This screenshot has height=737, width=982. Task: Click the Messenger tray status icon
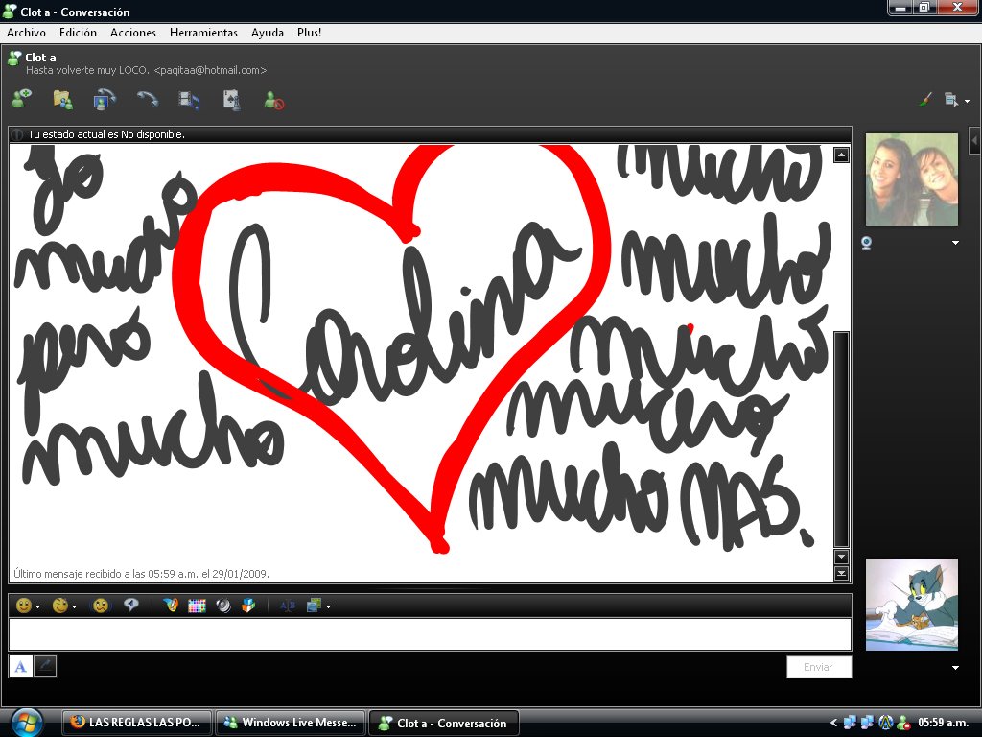[x=903, y=723]
